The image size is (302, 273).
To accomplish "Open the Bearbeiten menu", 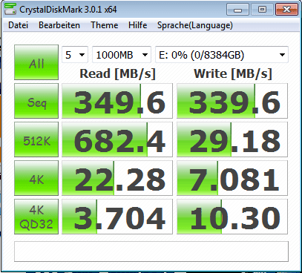I will (x=59, y=25).
